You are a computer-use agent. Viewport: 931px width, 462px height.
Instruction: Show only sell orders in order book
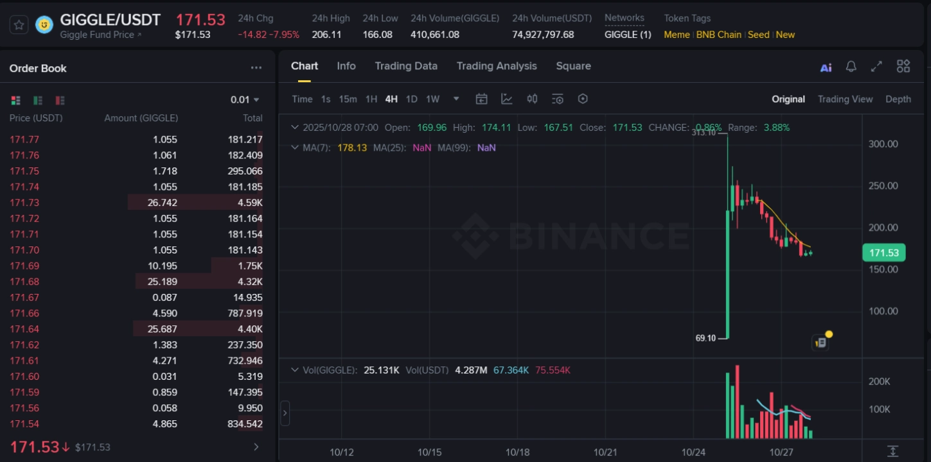tap(60, 100)
